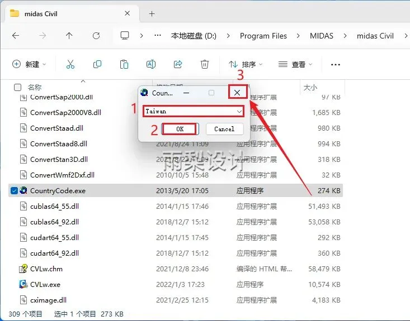
Task: Open the 新建 (New) dropdown
Action: 29,64
